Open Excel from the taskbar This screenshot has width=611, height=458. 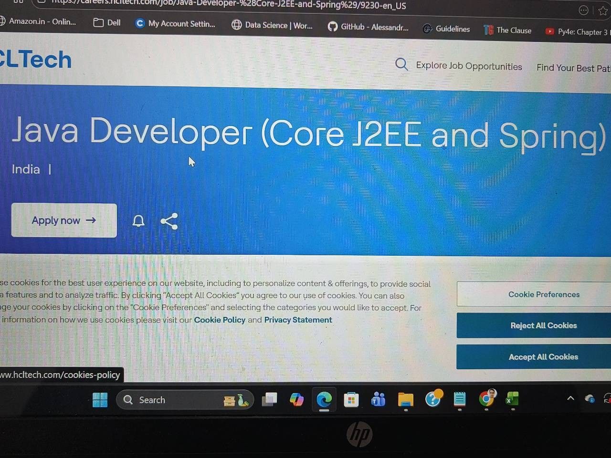click(x=512, y=399)
